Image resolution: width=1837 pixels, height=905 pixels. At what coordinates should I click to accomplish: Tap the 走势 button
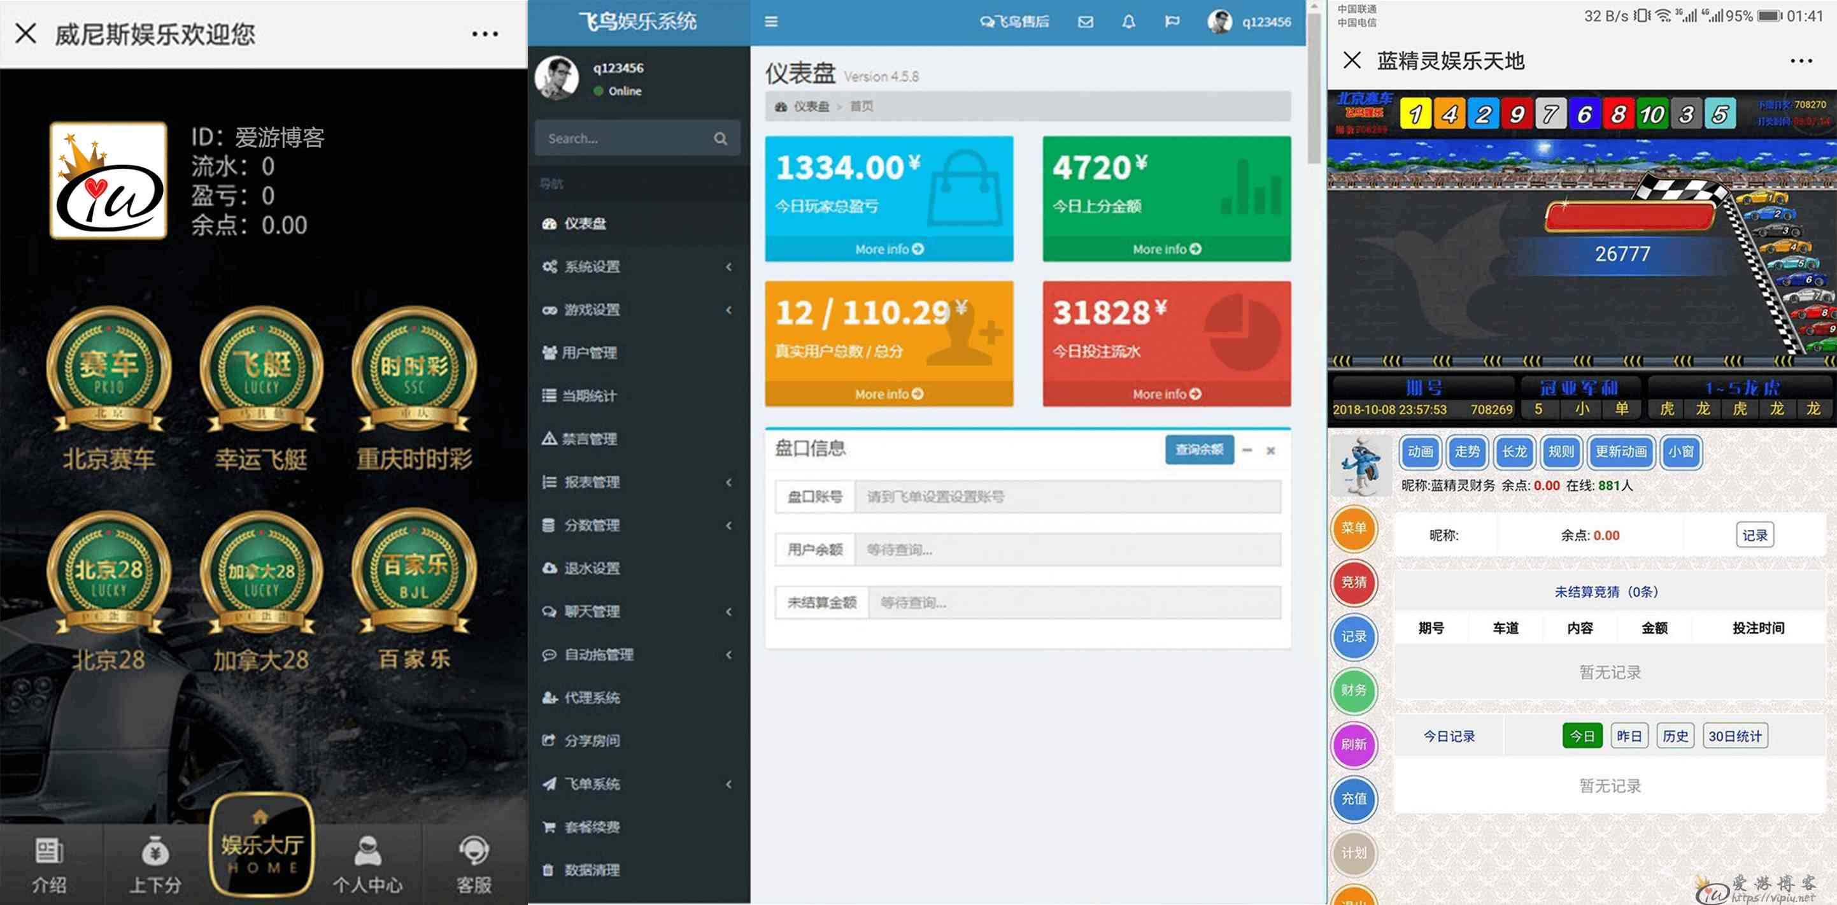pyautogui.click(x=1467, y=452)
